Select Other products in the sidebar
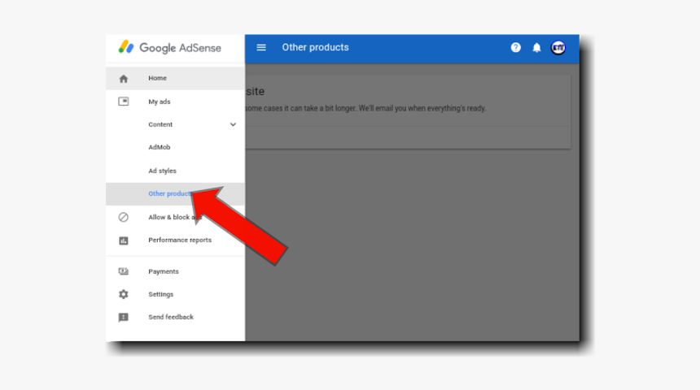 [x=168, y=193]
